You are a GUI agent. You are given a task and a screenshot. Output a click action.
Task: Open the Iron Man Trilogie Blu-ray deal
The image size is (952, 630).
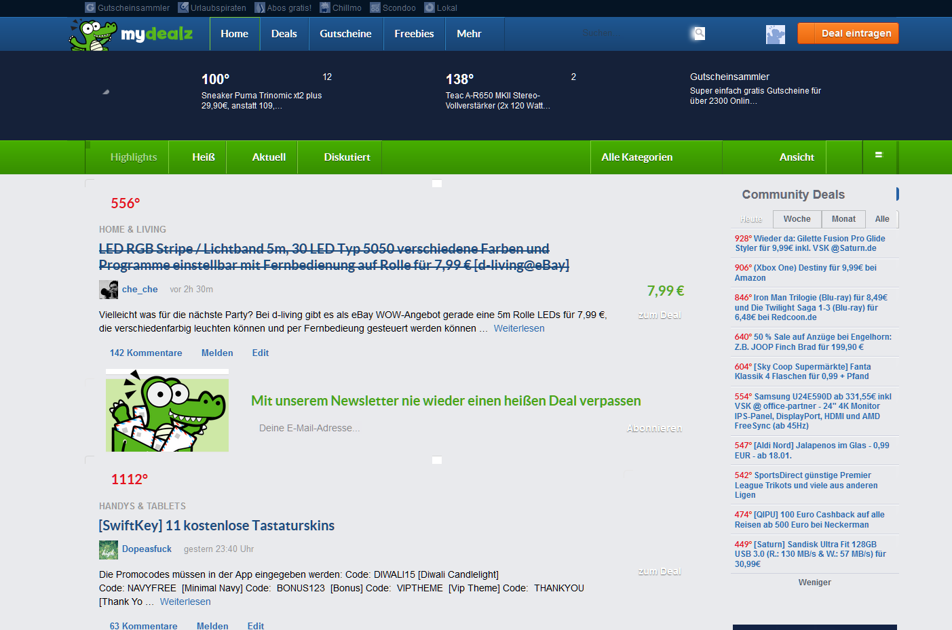[x=811, y=308]
